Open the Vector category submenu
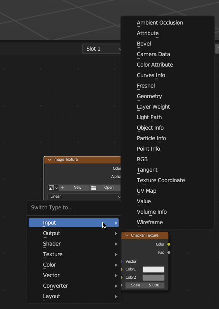219x309 pixels. coord(74,275)
